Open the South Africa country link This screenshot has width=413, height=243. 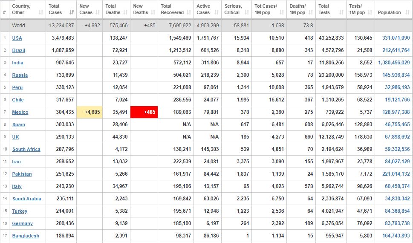(26, 150)
